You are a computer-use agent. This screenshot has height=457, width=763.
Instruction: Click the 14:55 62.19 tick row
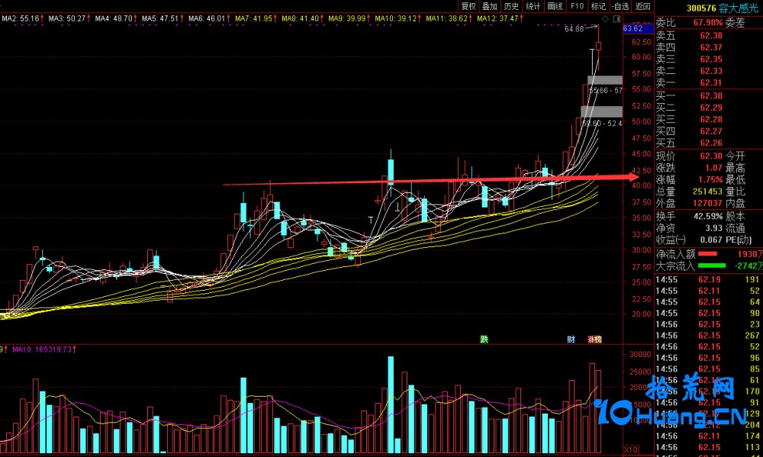[708, 279]
